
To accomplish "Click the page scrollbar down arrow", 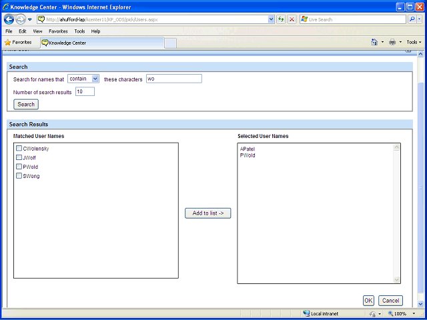I will 420,304.
